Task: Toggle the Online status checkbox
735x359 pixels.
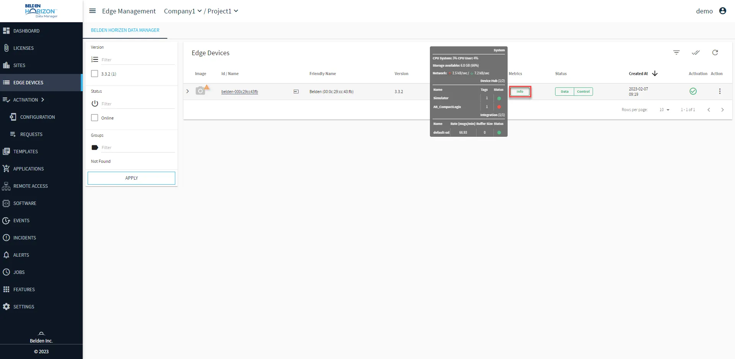Action: click(95, 118)
